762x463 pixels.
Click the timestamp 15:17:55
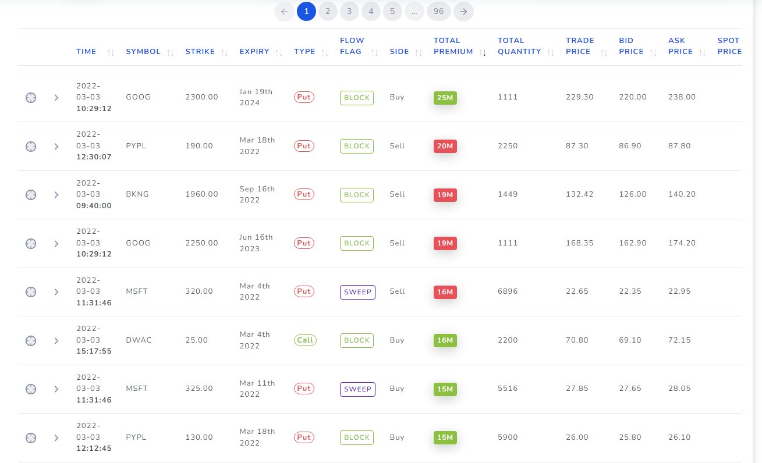pyautogui.click(x=94, y=351)
